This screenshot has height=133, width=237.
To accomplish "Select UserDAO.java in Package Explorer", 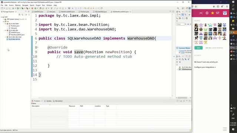I will (x=15, y=33).
